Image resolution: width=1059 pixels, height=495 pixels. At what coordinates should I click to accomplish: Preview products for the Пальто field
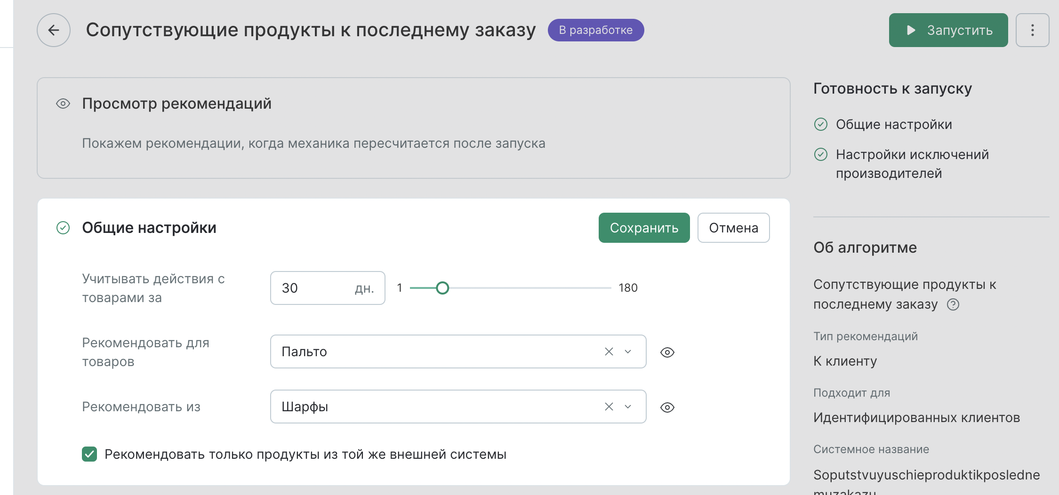pyautogui.click(x=667, y=352)
